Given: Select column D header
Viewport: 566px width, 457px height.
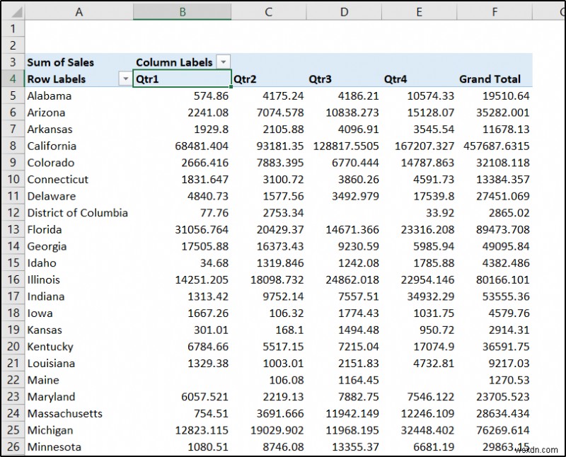Looking at the screenshot, I should pyautogui.click(x=344, y=12).
